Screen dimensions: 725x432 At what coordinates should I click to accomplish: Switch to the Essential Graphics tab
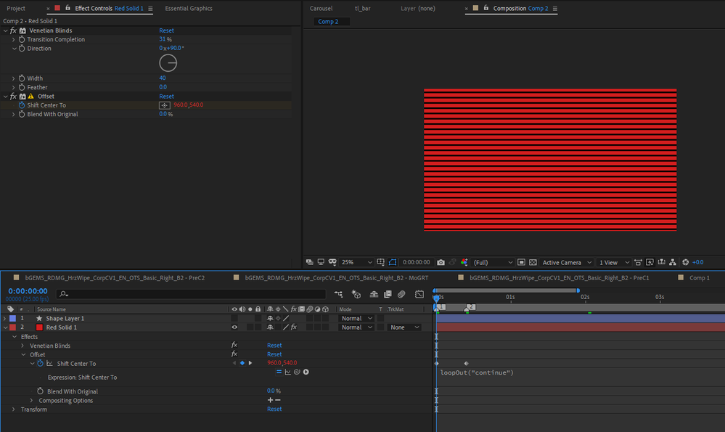(189, 9)
